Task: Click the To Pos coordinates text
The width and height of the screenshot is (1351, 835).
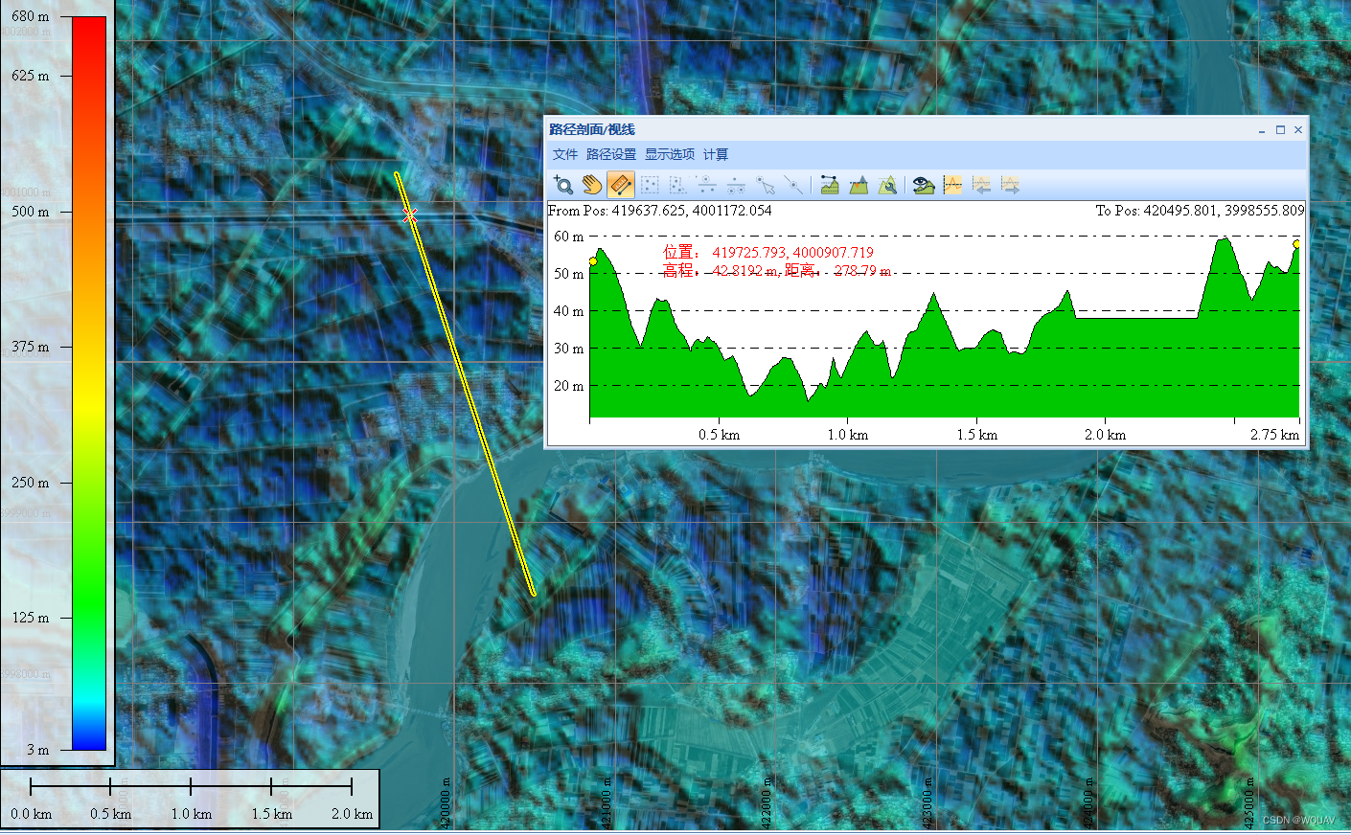Action: pos(1200,211)
